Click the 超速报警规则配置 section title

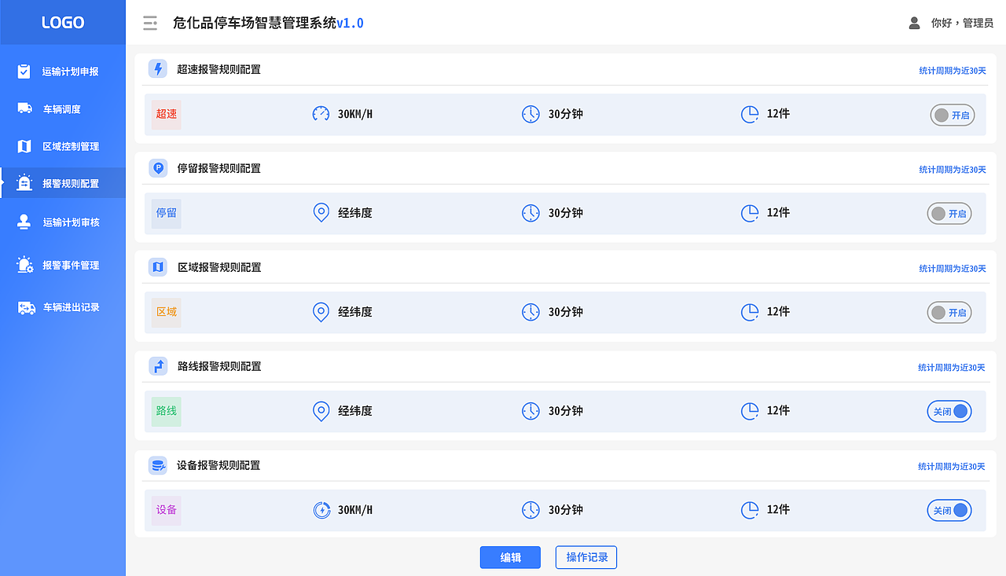(x=218, y=69)
